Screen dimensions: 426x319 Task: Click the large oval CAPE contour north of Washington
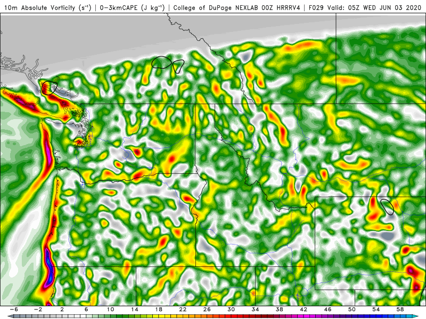click(x=161, y=62)
